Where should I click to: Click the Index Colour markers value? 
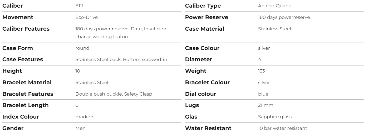click(x=85, y=117)
